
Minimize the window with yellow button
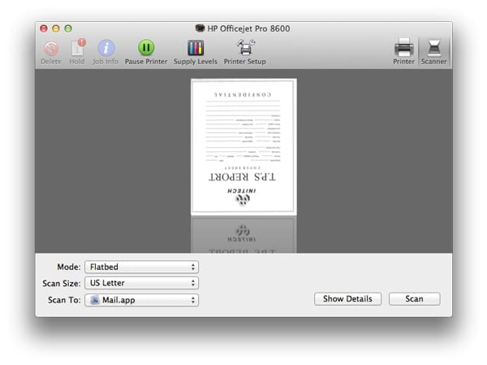tap(57, 28)
